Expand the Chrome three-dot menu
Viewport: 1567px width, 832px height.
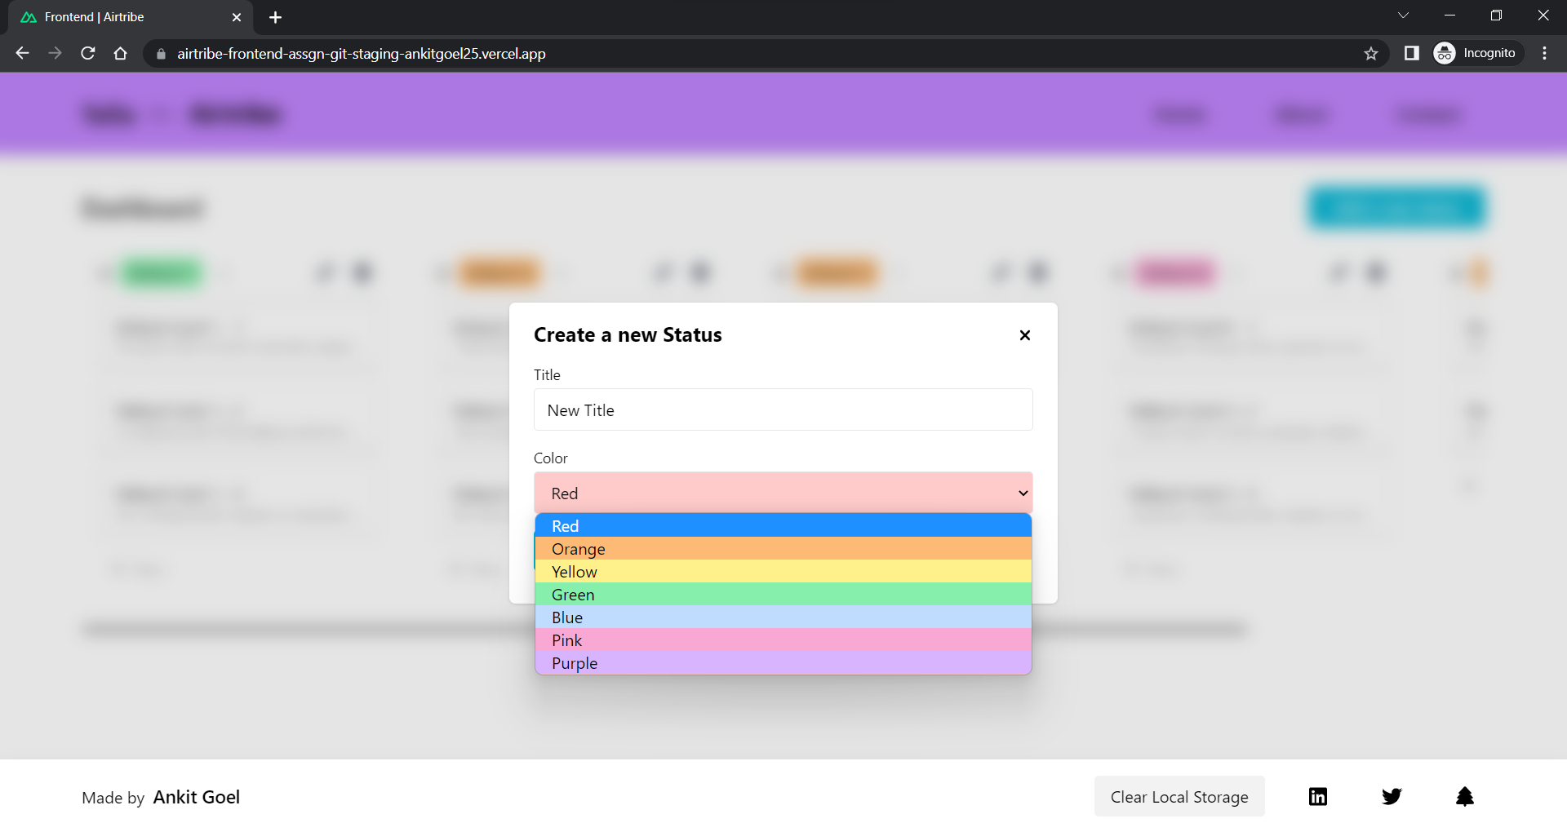pos(1544,52)
